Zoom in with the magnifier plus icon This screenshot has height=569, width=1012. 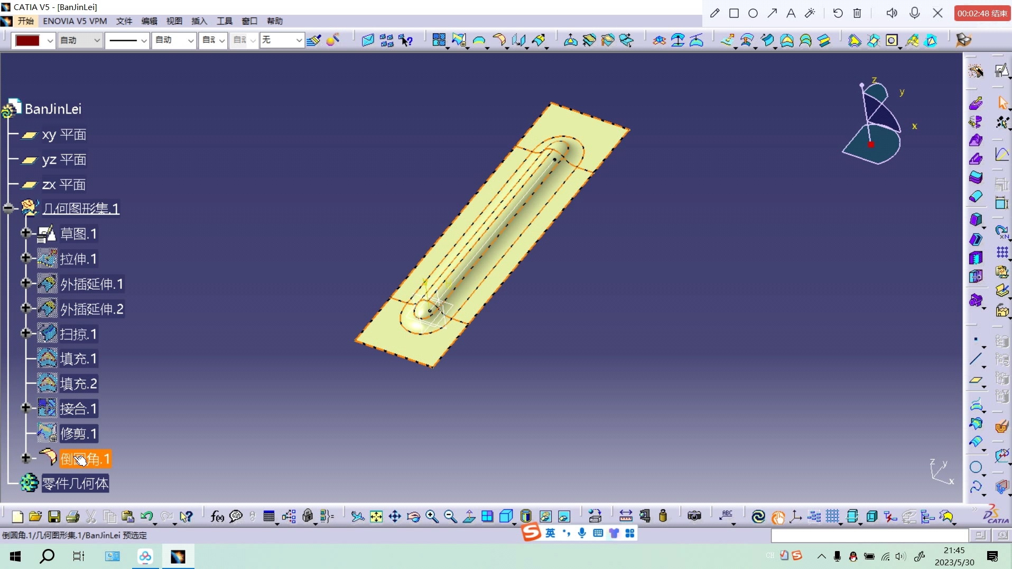(x=432, y=517)
